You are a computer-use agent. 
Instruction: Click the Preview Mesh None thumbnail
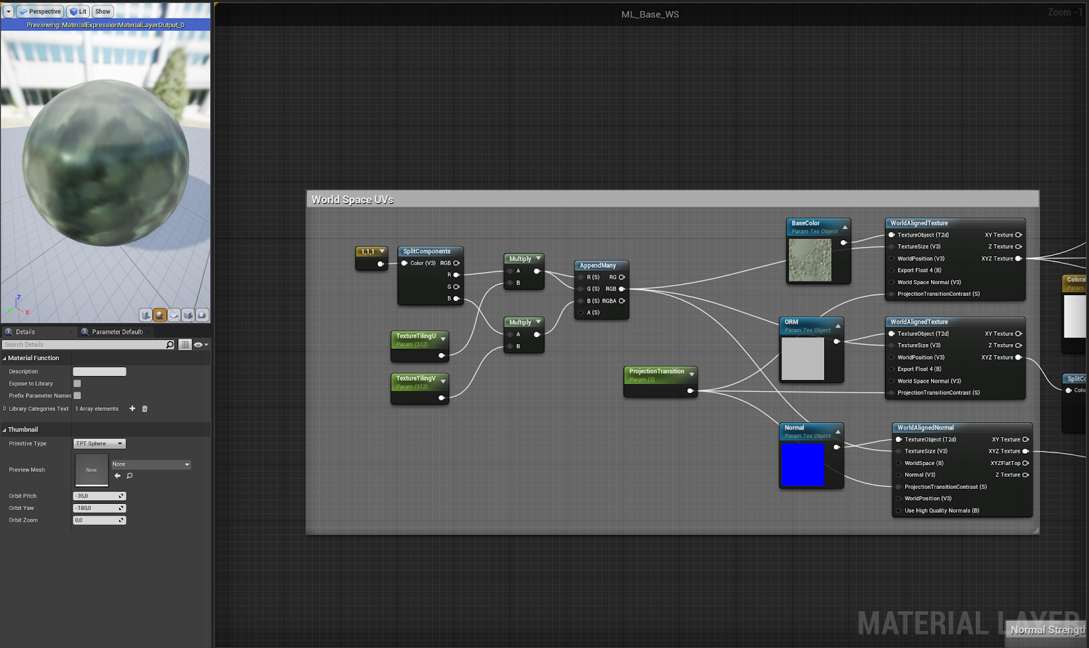coord(91,470)
